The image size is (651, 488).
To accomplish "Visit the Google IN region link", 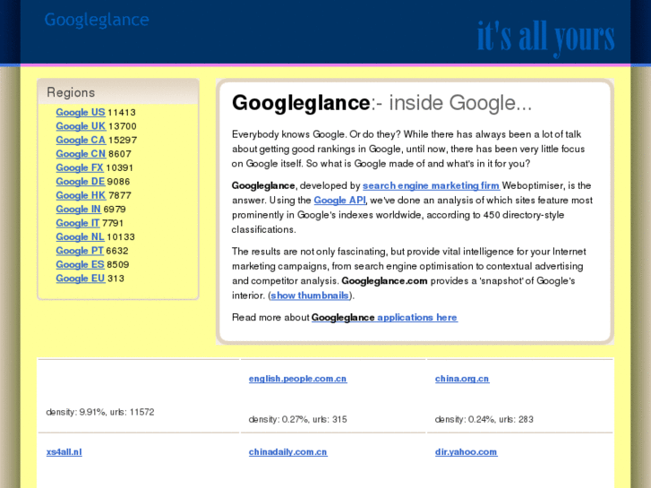I will point(79,209).
